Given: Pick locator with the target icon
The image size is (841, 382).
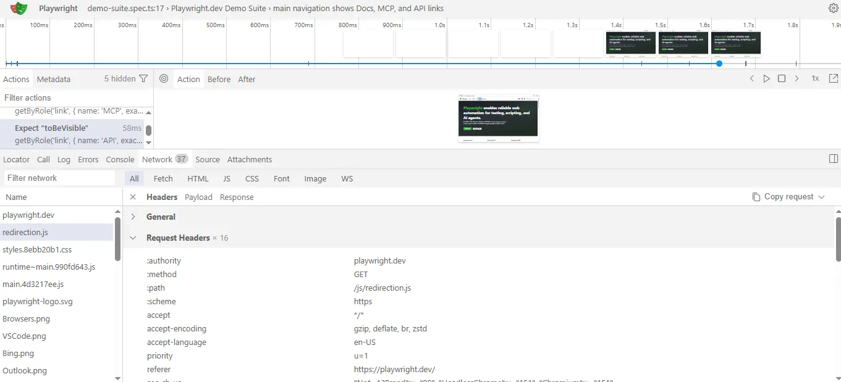Looking at the screenshot, I should tap(164, 78).
